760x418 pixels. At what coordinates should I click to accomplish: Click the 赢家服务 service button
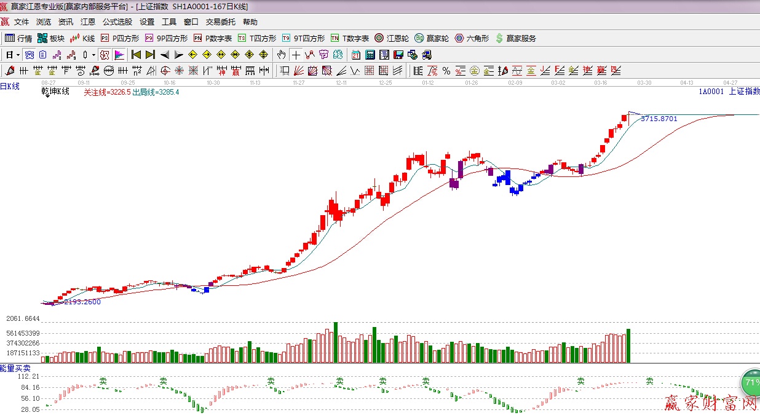coord(515,38)
